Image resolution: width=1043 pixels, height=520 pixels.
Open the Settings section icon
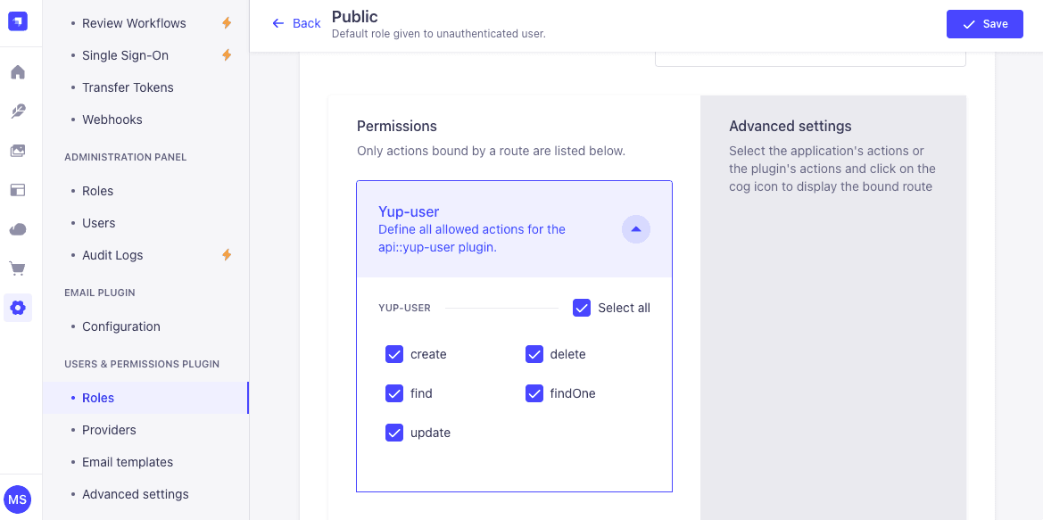18,308
